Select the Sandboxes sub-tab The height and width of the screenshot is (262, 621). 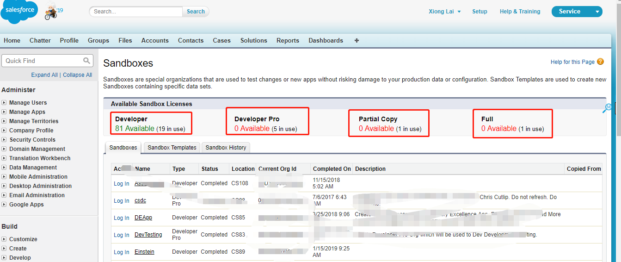click(x=123, y=148)
